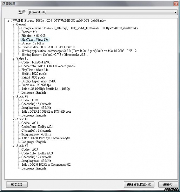Select File size : 4.03 GiB row

(x=33, y=36)
